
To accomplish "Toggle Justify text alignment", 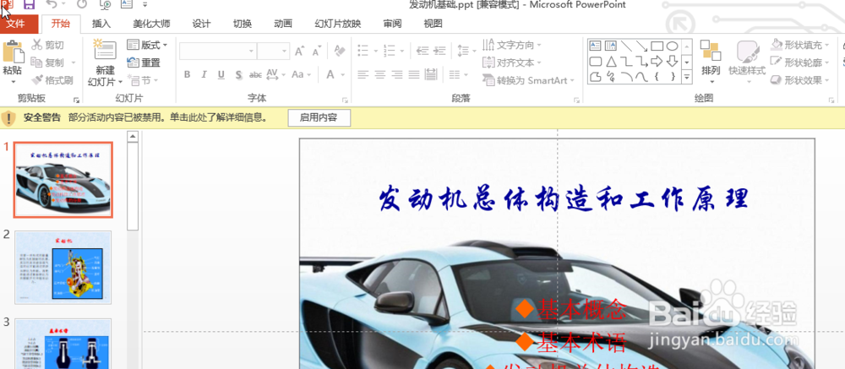I will 414,74.
